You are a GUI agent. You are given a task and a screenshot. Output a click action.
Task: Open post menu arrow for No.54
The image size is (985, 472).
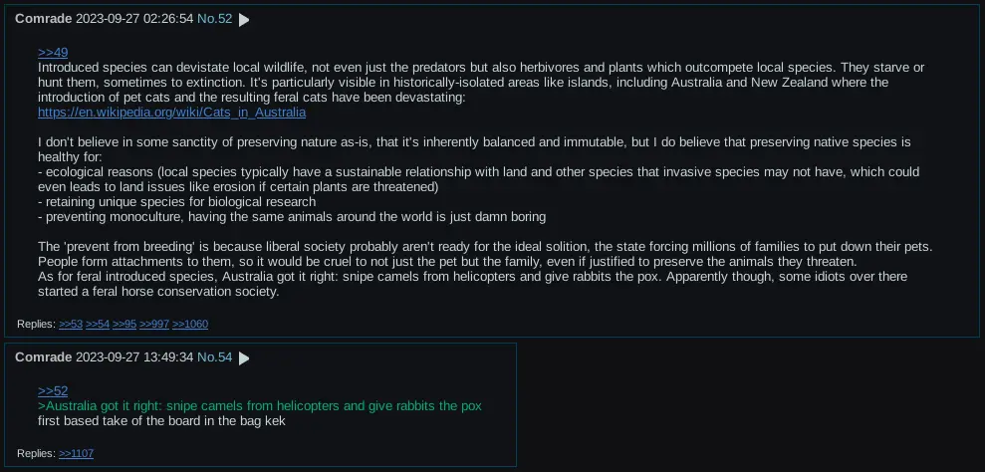[244, 358]
